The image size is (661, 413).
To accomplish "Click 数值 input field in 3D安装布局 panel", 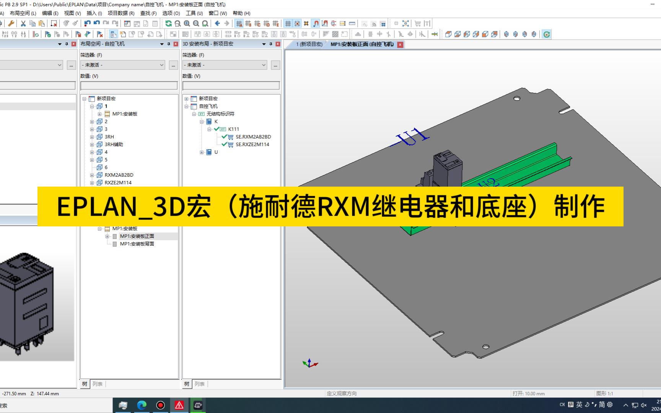I will [231, 86].
